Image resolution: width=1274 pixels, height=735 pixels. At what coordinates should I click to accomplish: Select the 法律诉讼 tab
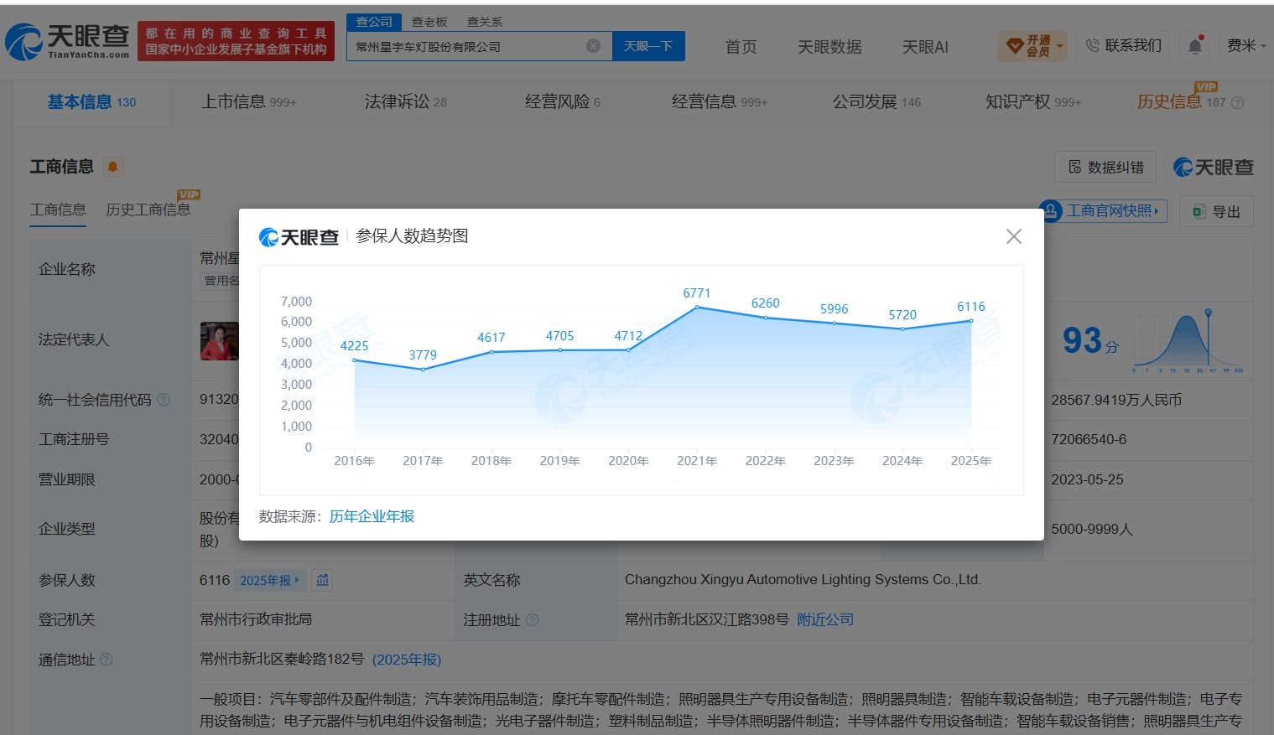pyautogui.click(x=405, y=101)
